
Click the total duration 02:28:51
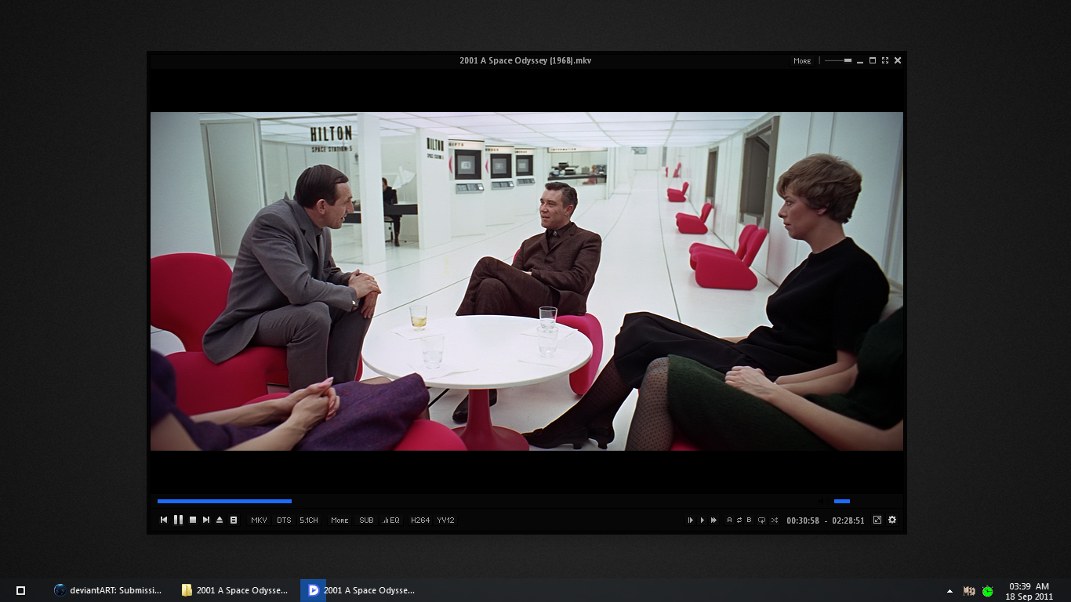[848, 520]
